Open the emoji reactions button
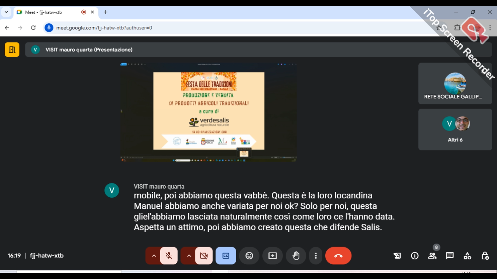This screenshot has height=279, width=497. pos(249,256)
